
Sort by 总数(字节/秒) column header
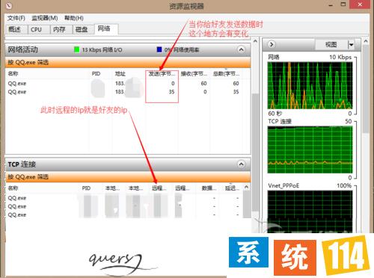tap(226, 74)
